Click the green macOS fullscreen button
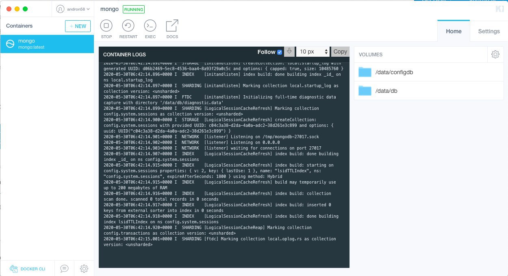 [x=25, y=9]
